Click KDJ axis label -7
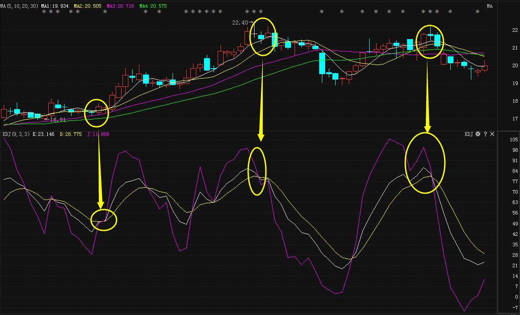Image resolution: width=520 pixels, height=315 pixels. [x=515, y=307]
